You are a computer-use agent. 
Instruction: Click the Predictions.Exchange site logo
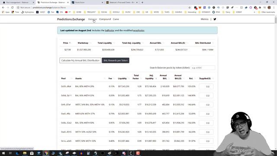click(71, 19)
